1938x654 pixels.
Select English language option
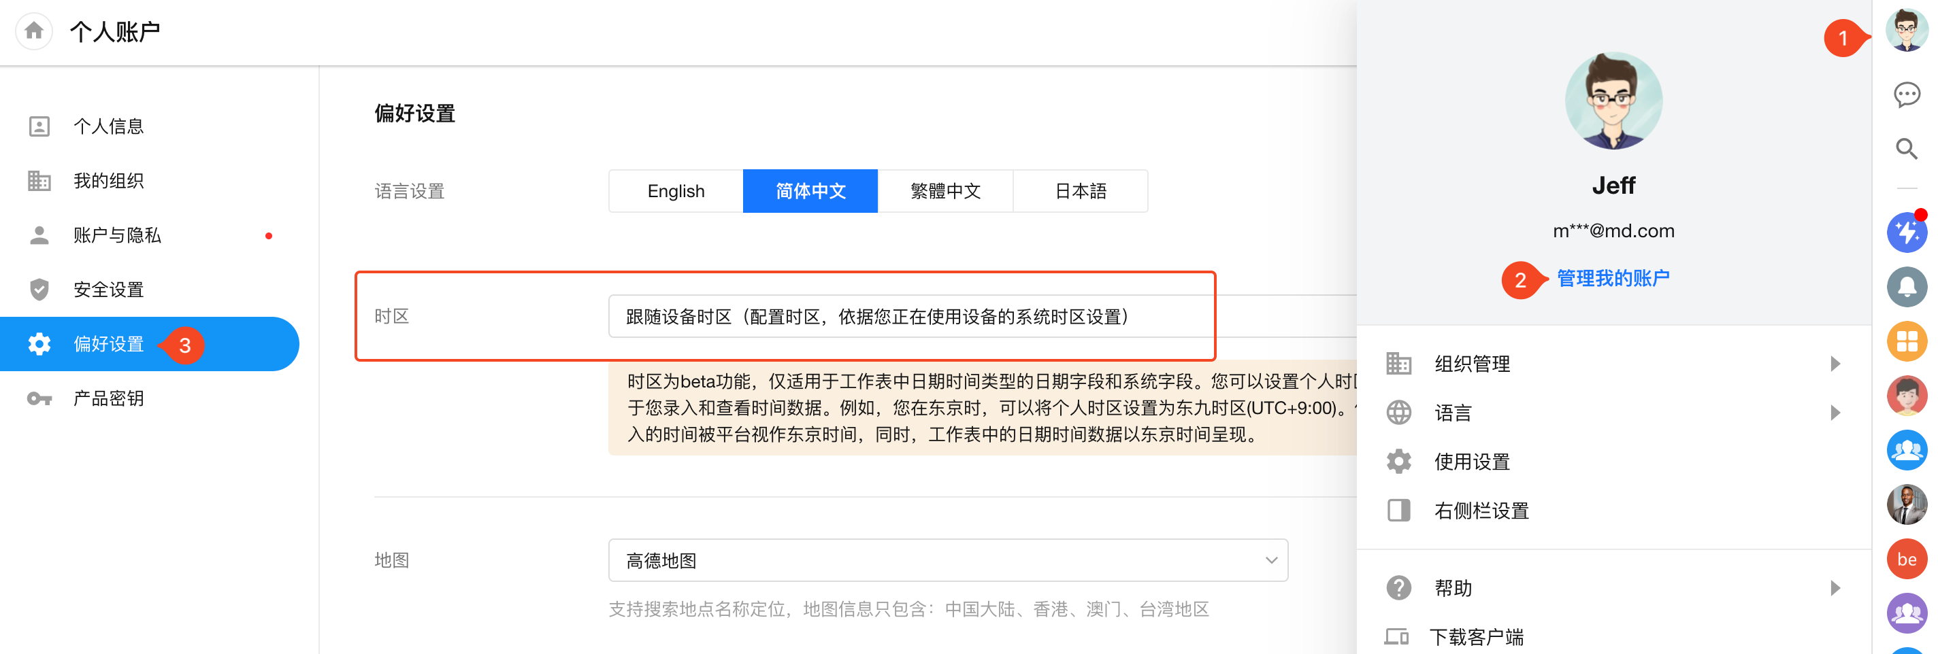pyautogui.click(x=675, y=191)
